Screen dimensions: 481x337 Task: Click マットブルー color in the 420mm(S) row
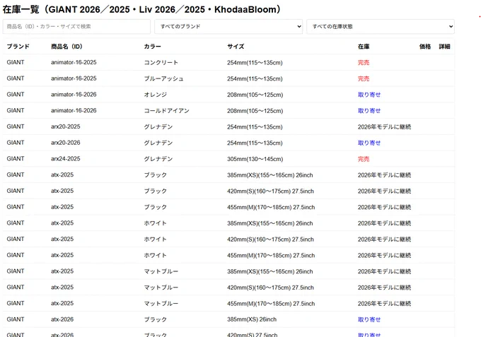[161, 288]
